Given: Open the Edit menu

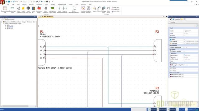Looking at the screenshot, I should point(13,5).
